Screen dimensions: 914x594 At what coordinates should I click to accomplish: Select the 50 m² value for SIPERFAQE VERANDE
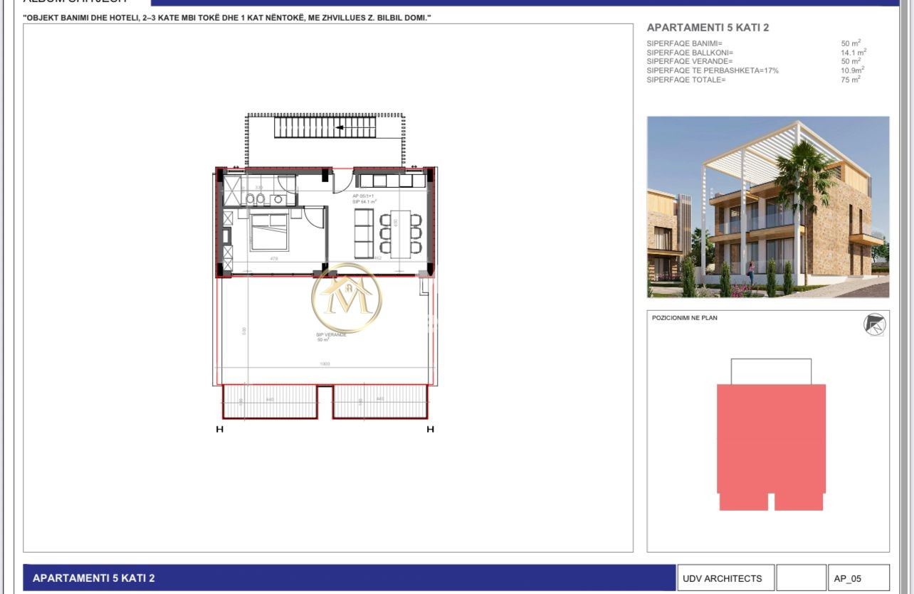point(851,61)
